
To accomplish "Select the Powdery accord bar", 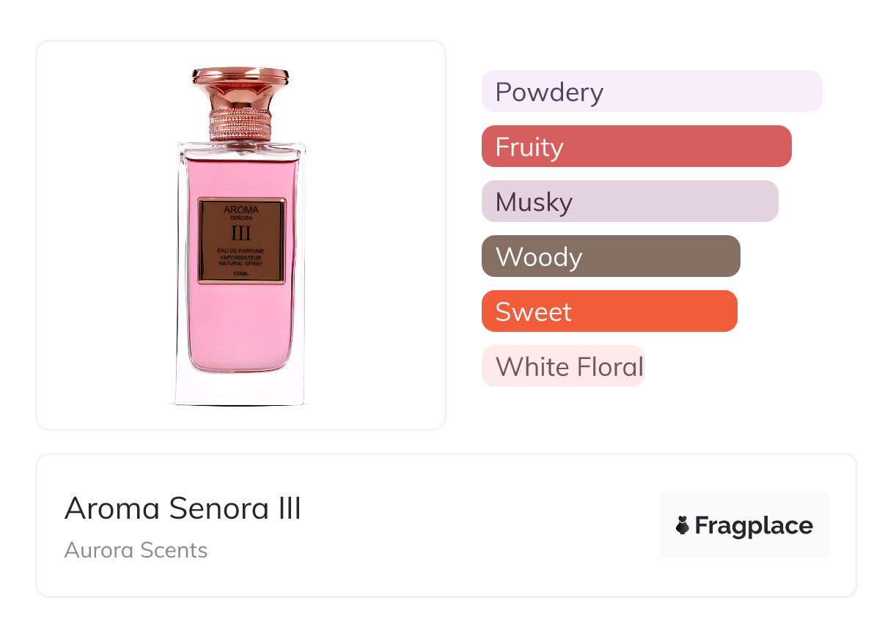I will click(x=651, y=92).
